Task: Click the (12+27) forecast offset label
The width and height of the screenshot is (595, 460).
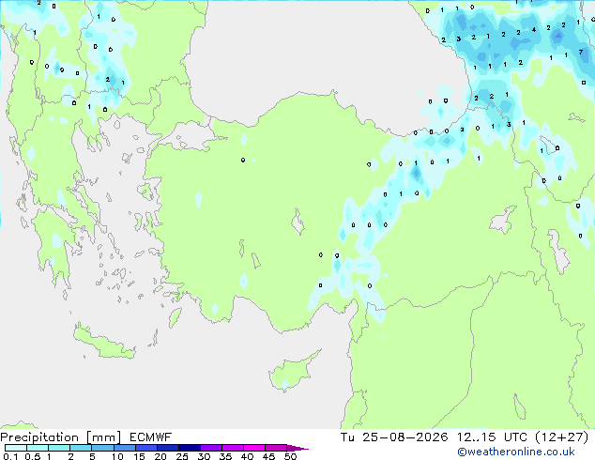Action: click(561, 437)
